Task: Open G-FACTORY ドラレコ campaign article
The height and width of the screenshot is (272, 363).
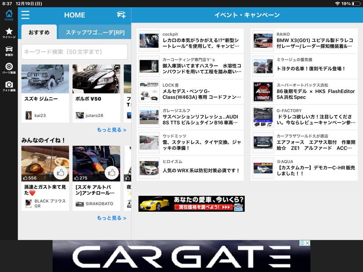Action: pos(304,117)
